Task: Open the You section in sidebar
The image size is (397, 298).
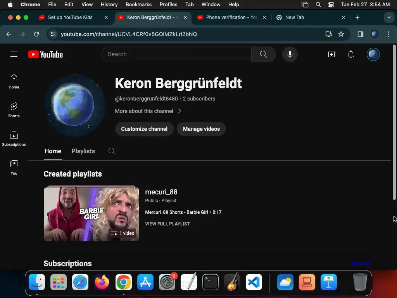Action: 14,168
